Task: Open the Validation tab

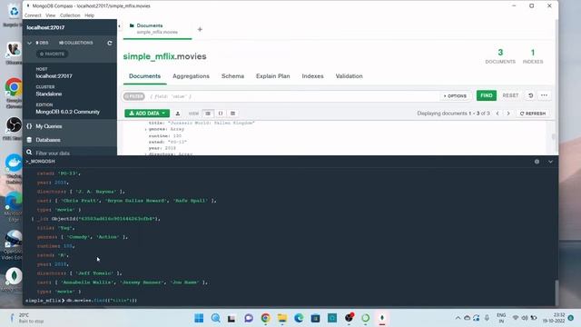Action: (x=349, y=76)
